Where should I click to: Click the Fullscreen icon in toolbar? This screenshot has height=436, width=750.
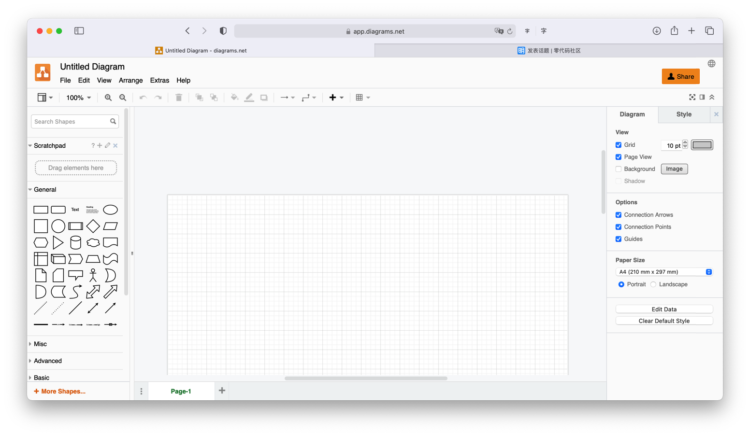(x=692, y=97)
